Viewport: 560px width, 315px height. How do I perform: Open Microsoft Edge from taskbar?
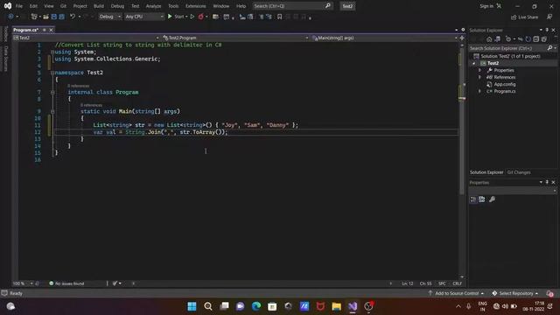pos(256,306)
